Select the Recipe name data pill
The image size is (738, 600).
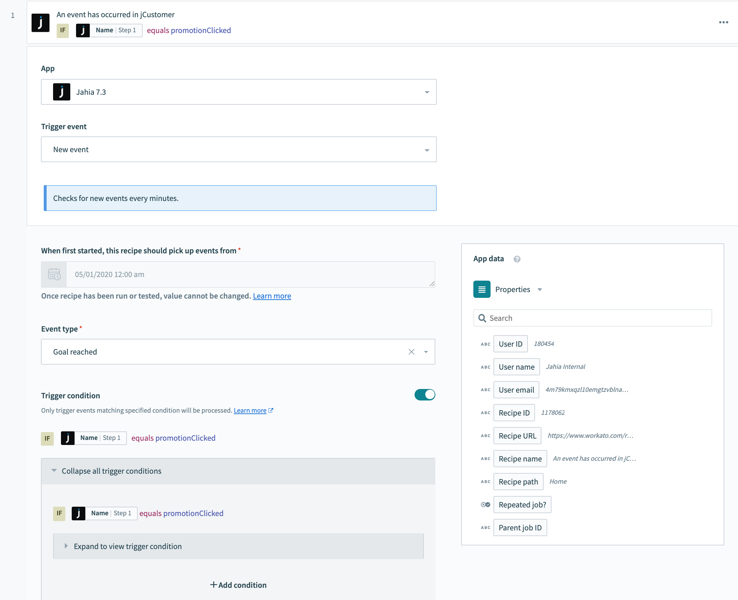(520, 459)
